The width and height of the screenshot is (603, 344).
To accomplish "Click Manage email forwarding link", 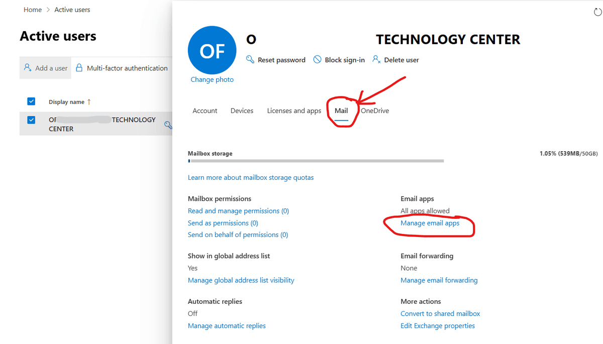I will 439,280.
